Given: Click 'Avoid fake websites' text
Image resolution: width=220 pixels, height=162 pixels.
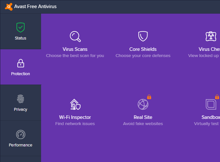Looking at the screenshot, I should [143, 124].
